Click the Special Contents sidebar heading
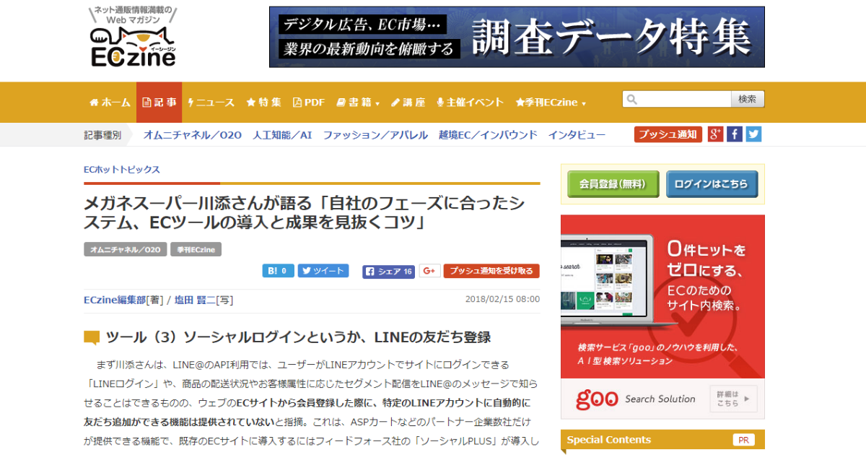The image size is (866, 455). [609, 440]
